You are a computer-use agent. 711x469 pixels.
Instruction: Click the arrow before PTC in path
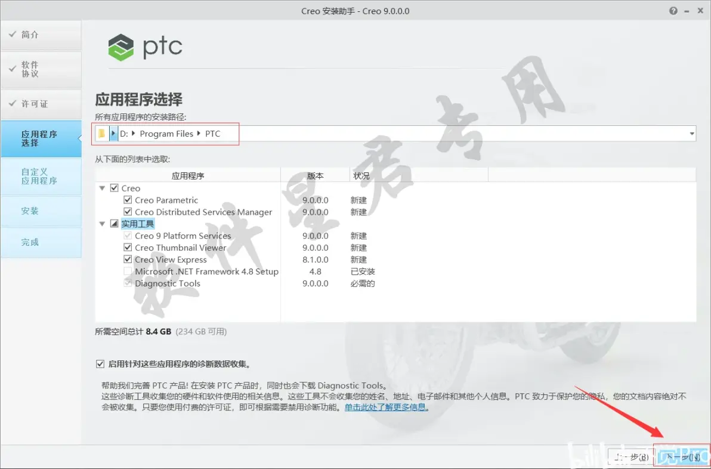tap(199, 133)
